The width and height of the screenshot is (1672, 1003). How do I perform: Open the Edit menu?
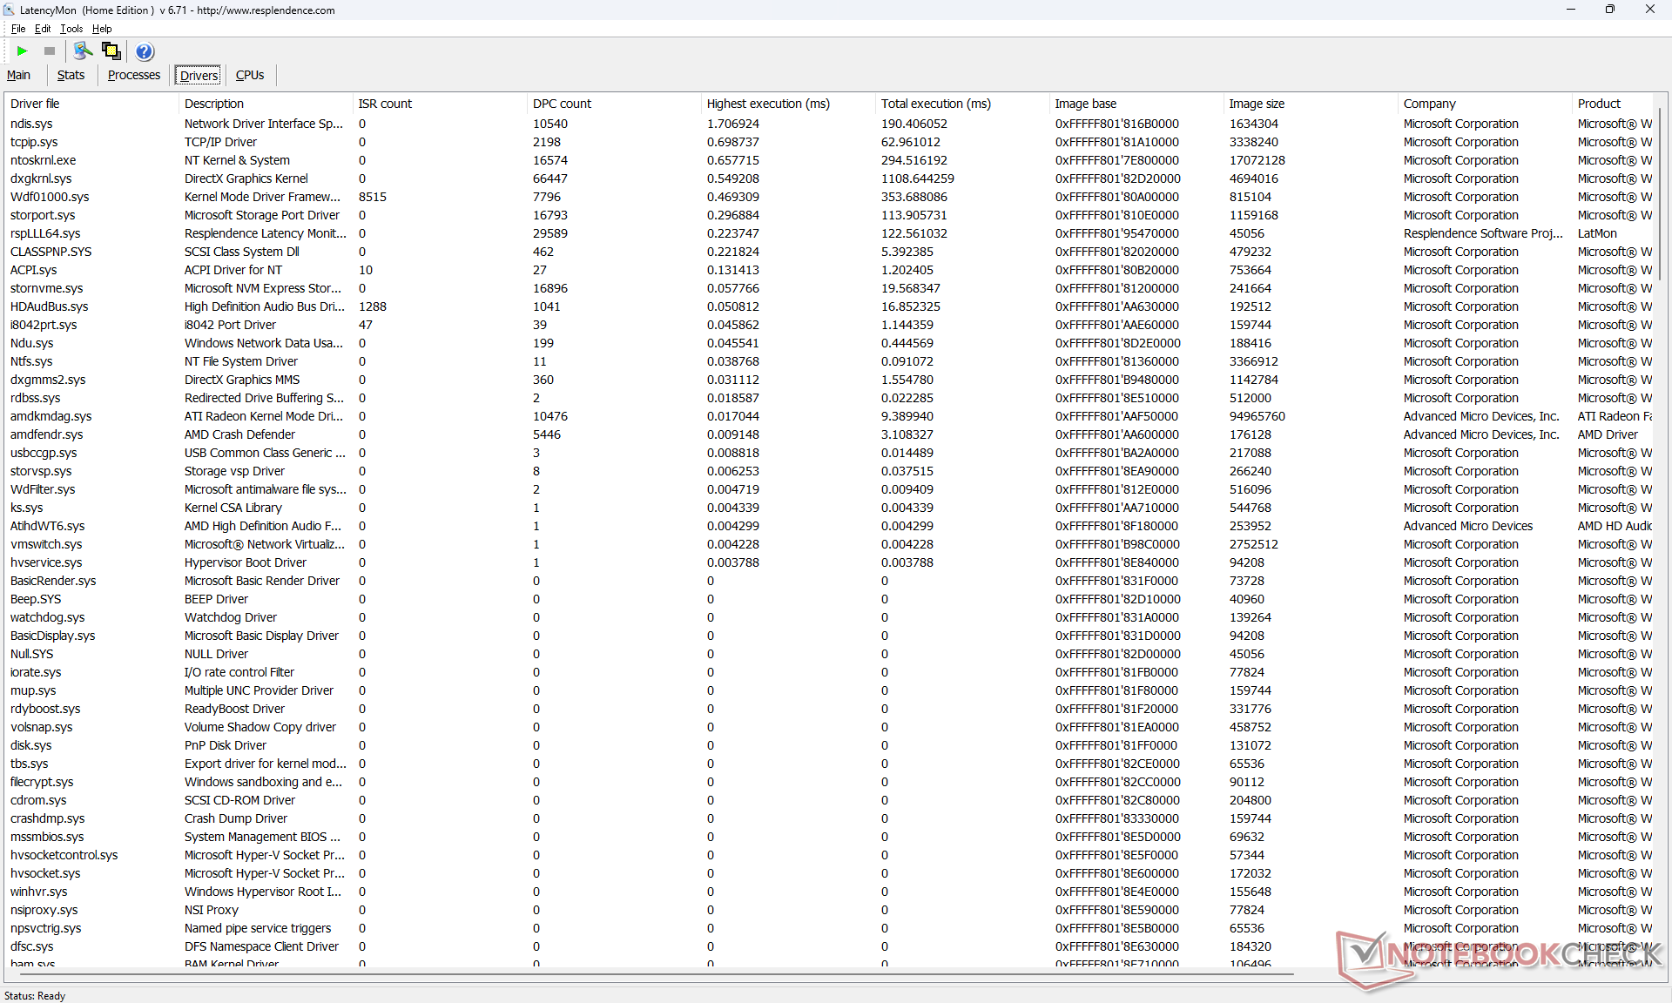pyautogui.click(x=43, y=29)
